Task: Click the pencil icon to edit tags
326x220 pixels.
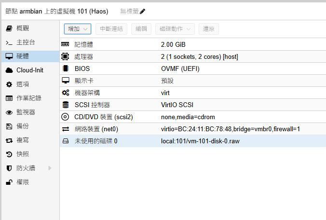Action: click(x=142, y=11)
